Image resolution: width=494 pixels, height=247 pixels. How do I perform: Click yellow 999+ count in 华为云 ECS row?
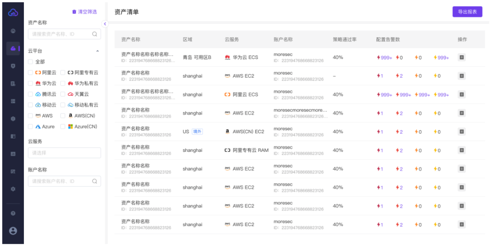[x=441, y=57]
